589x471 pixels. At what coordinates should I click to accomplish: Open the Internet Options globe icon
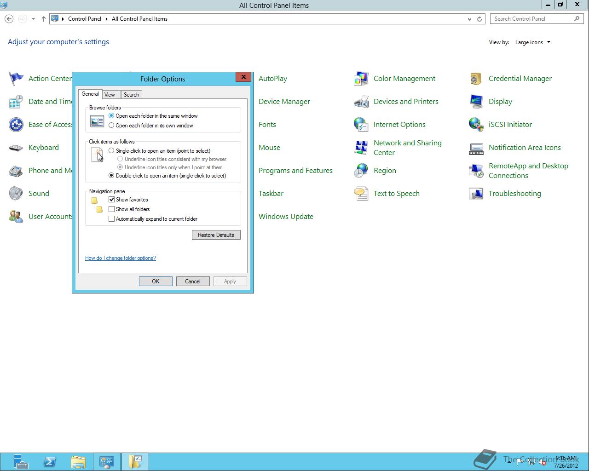coord(361,125)
